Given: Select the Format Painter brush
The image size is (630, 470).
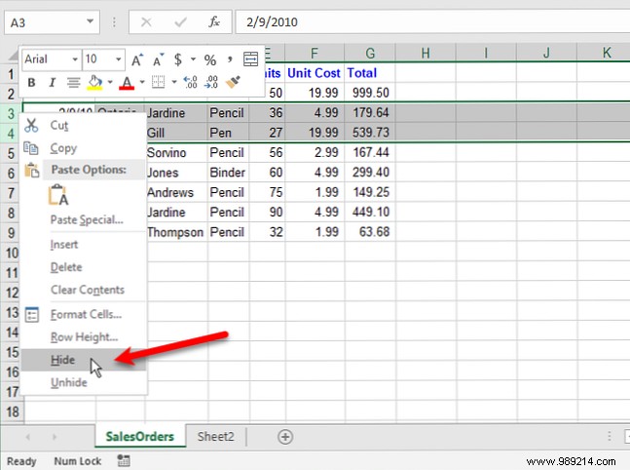Looking at the screenshot, I should (233, 82).
